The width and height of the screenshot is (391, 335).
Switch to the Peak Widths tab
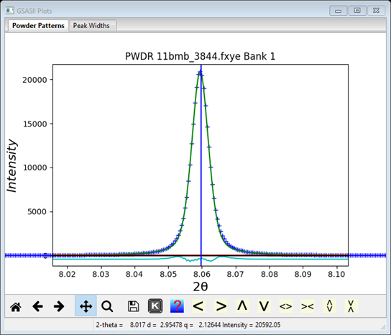point(91,25)
